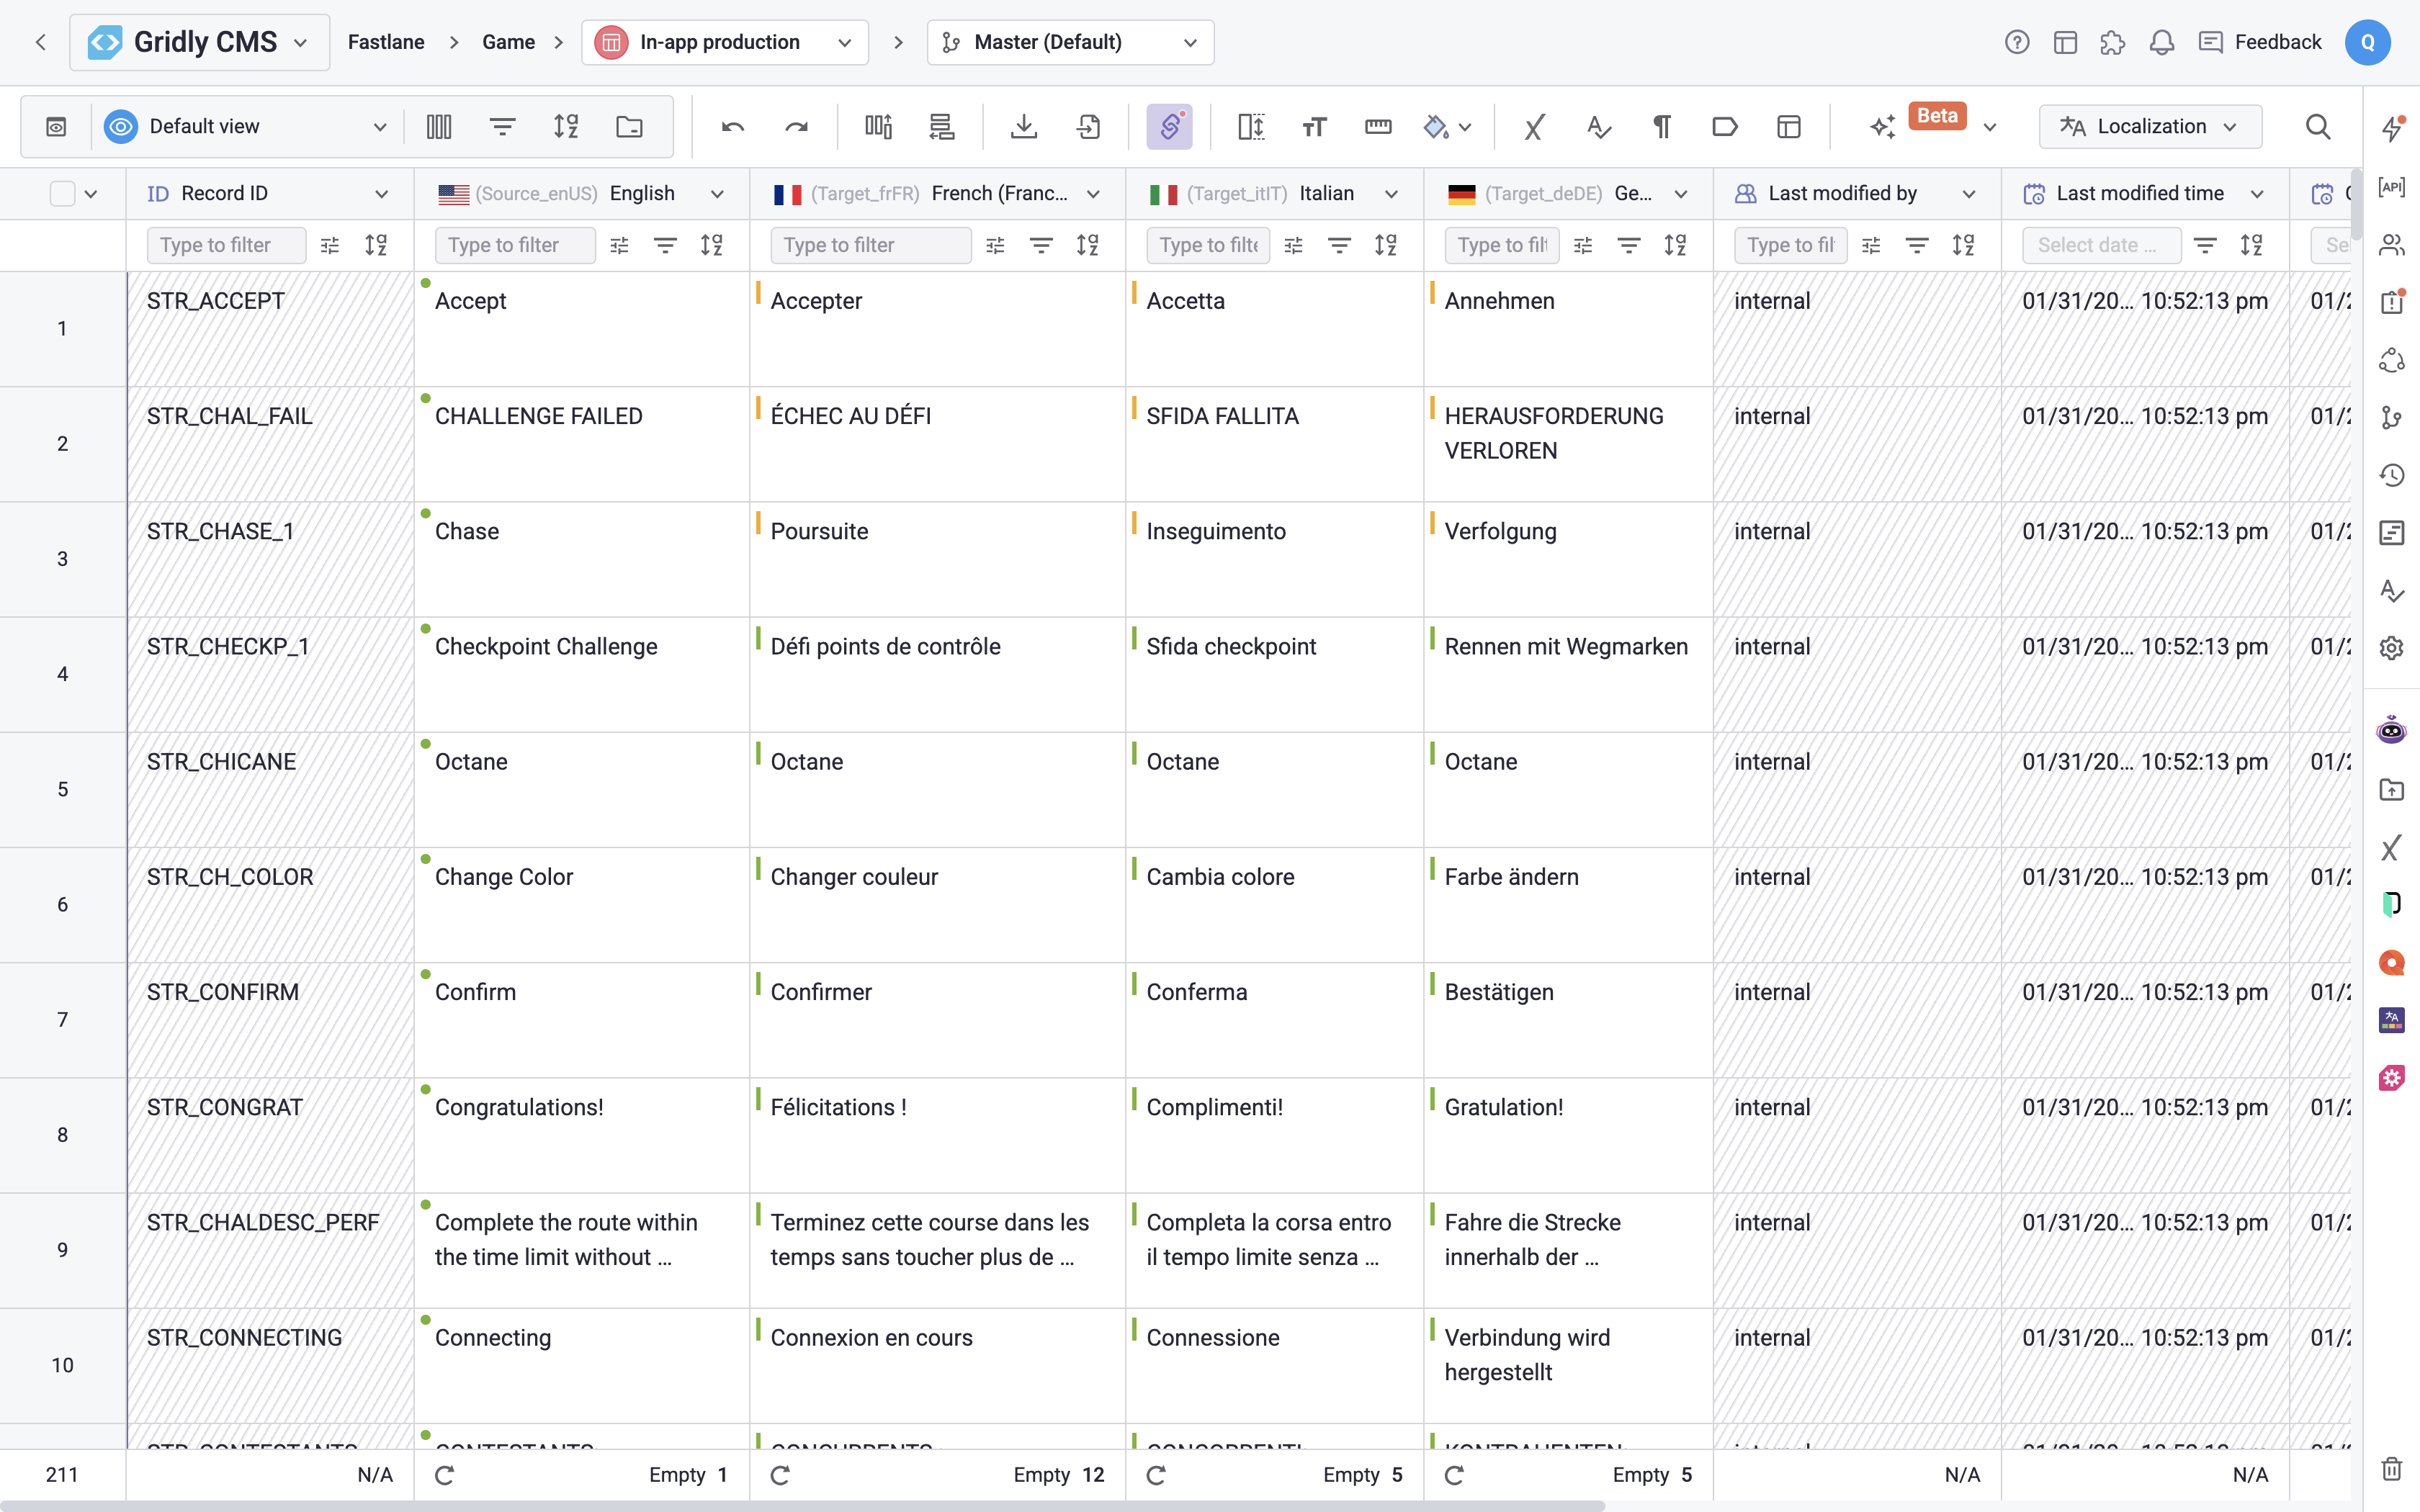Screen dimensions: 2420x1512
Task: Click the notifications bell icon
Action: [2161, 42]
